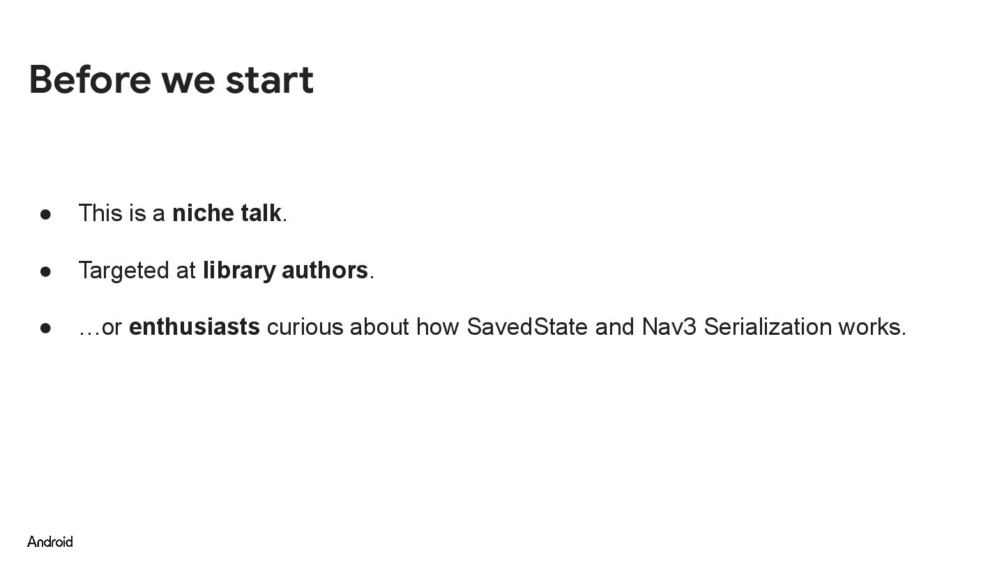This screenshot has width=1004, height=565.
Task: Click the word 'start' in the title
Action: click(269, 80)
